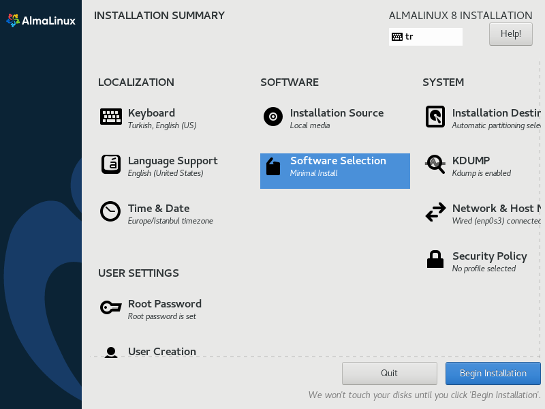Click the 'tr' keyboard layout indicator

(x=425, y=37)
